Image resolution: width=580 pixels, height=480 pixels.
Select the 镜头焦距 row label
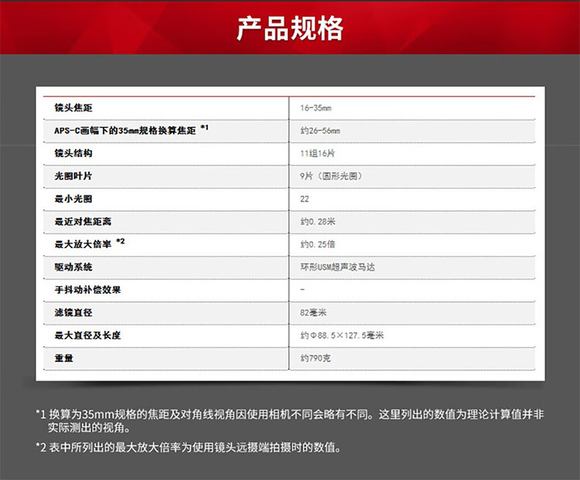coord(73,107)
